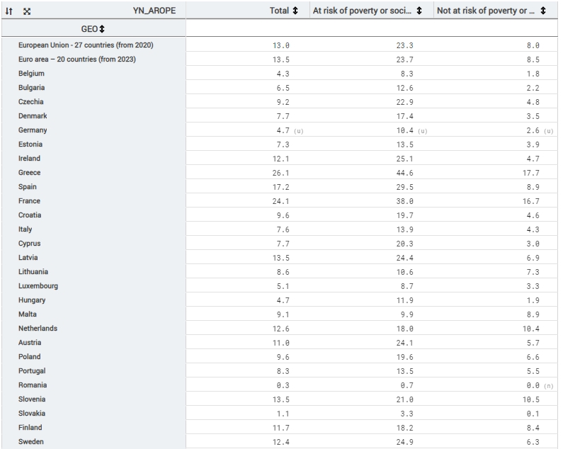Select the Euro area – 20 countries row

click(77, 59)
